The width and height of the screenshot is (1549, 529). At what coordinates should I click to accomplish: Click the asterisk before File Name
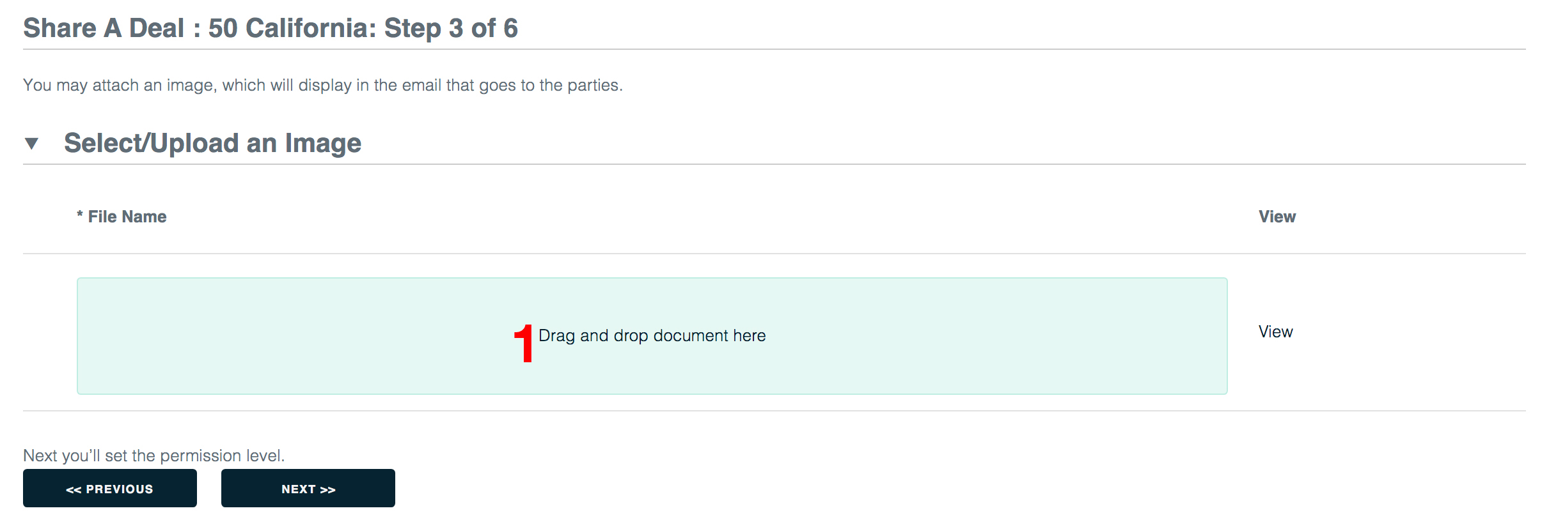(x=80, y=215)
